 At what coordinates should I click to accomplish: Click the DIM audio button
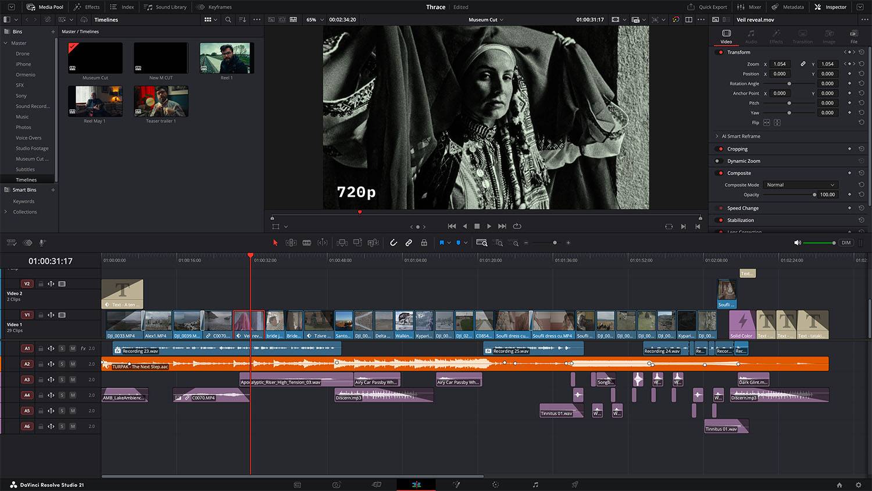coord(846,243)
